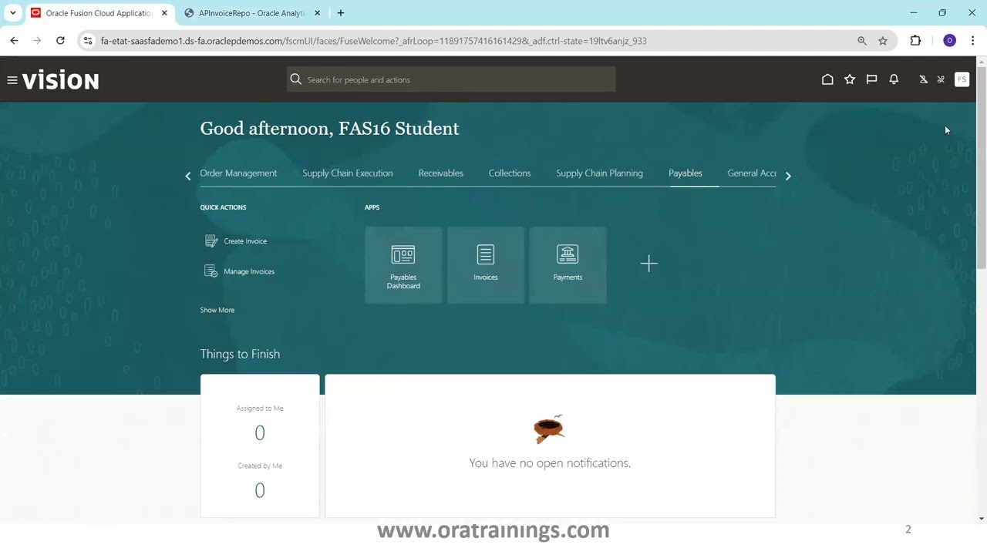The image size is (987, 555).
Task: Open a new browser tab
Action: point(341,13)
